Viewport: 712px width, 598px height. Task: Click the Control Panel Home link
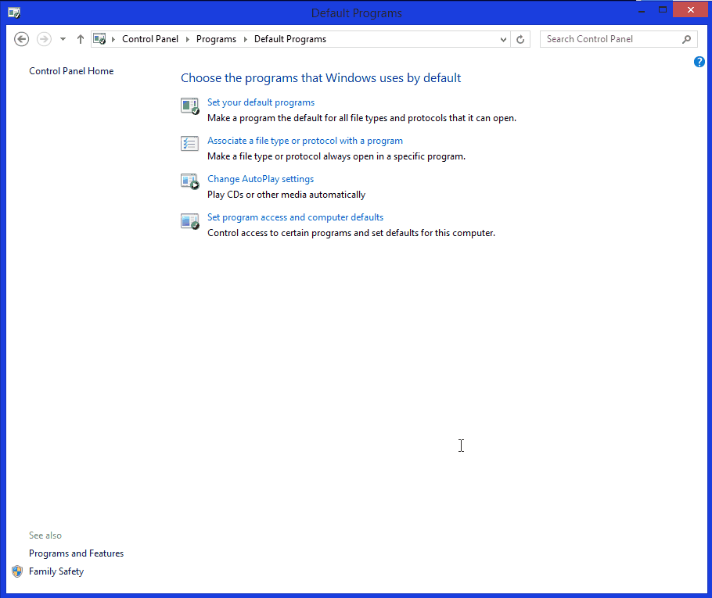(70, 70)
